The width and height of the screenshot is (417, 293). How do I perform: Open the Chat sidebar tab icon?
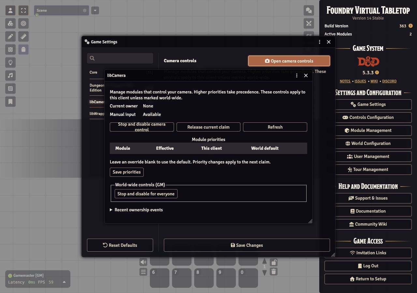pyautogui.click(x=309, y=10)
